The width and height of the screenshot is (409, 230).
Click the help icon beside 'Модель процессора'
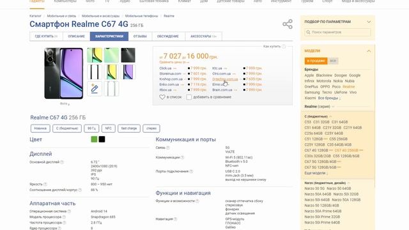click(x=64, y=217)
